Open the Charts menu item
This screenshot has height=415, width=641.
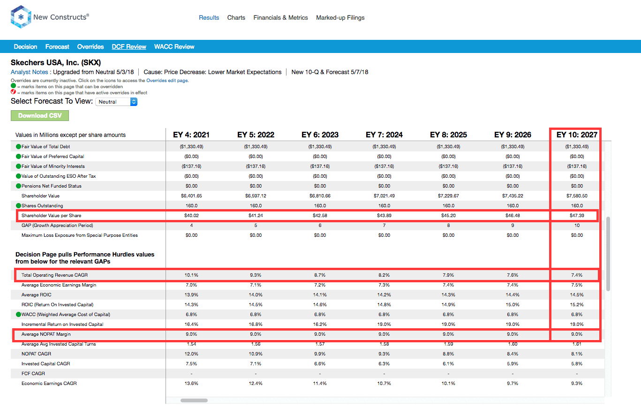pos(236,18)
